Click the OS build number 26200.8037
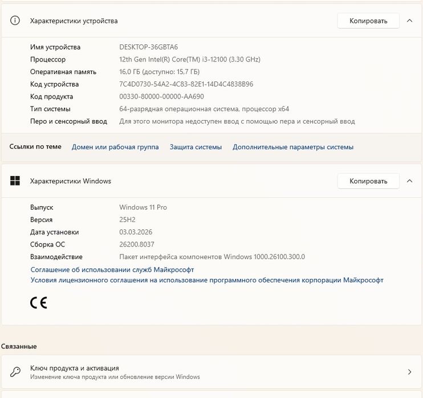Screen dimensions: 423x398 [x=138, y=244]
